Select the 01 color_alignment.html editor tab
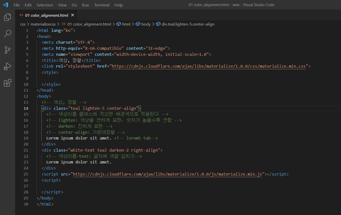 [x=47, y=15]
